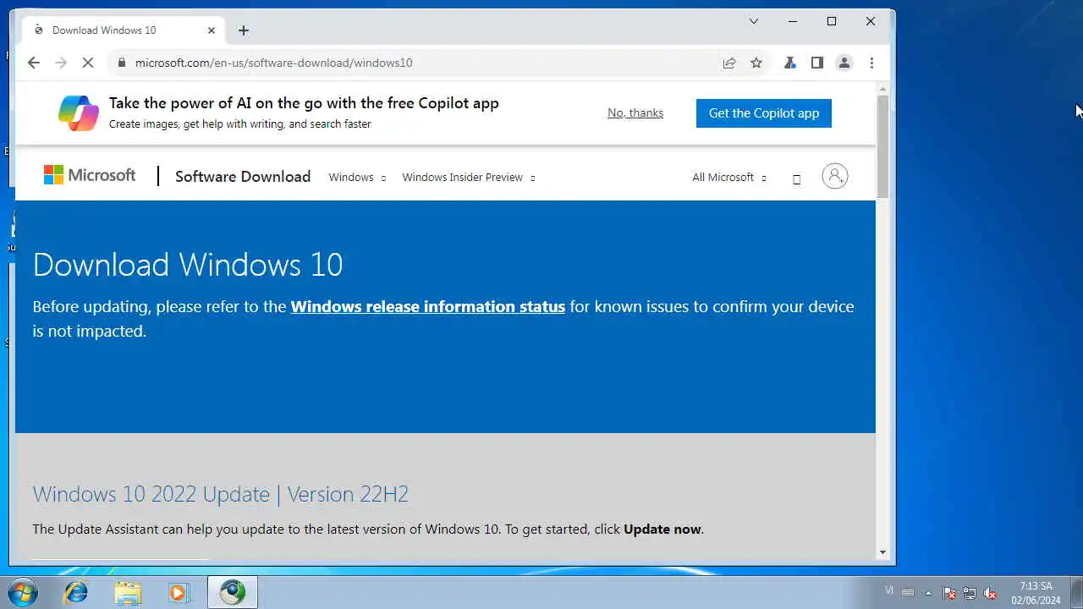Launch Windows Media Player from taskbar
The height and width of the screenshot is (609, 1083).
click(x=179, y=592)
